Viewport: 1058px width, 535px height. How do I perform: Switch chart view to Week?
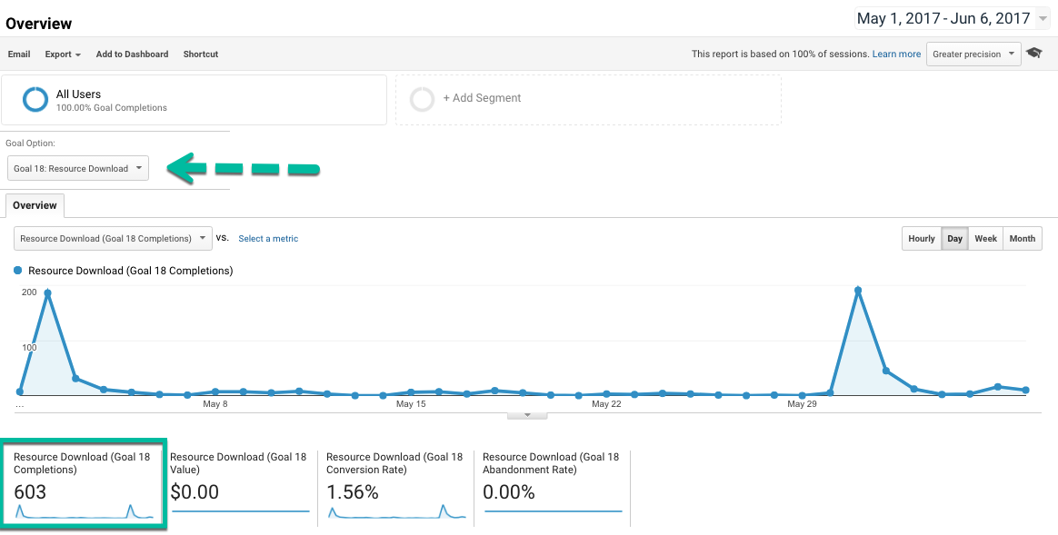click(x=985, y=239)
